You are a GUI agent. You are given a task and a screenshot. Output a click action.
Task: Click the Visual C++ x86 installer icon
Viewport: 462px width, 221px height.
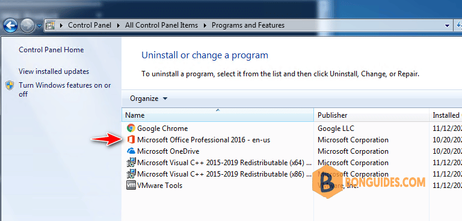pos(131,174)
